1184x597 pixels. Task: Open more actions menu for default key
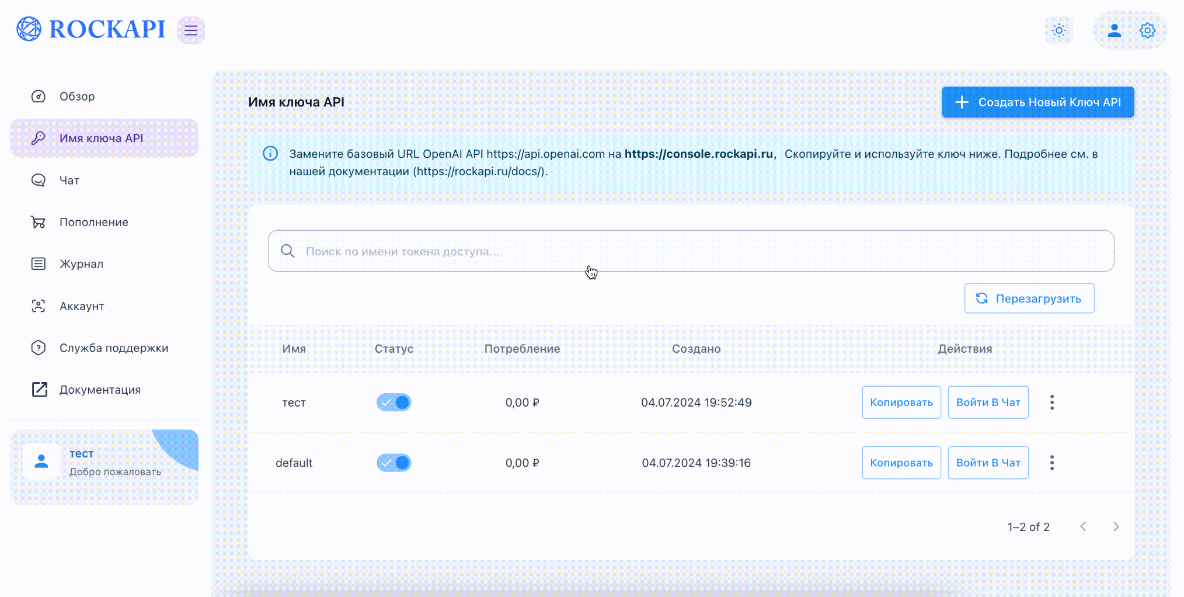pyautogui.click(x=1052, y=463)
